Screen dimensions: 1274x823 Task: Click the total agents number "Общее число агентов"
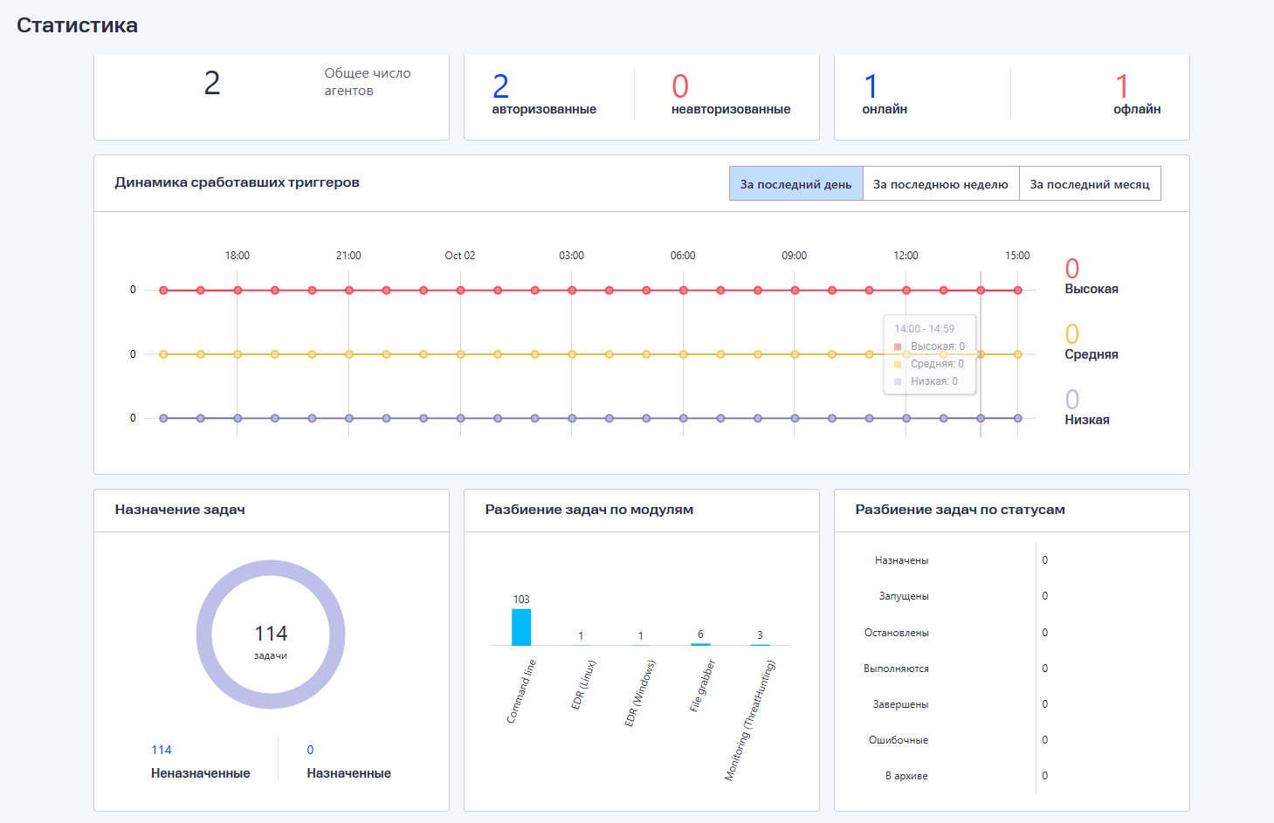pyautogui.click(x=212, y=84)
